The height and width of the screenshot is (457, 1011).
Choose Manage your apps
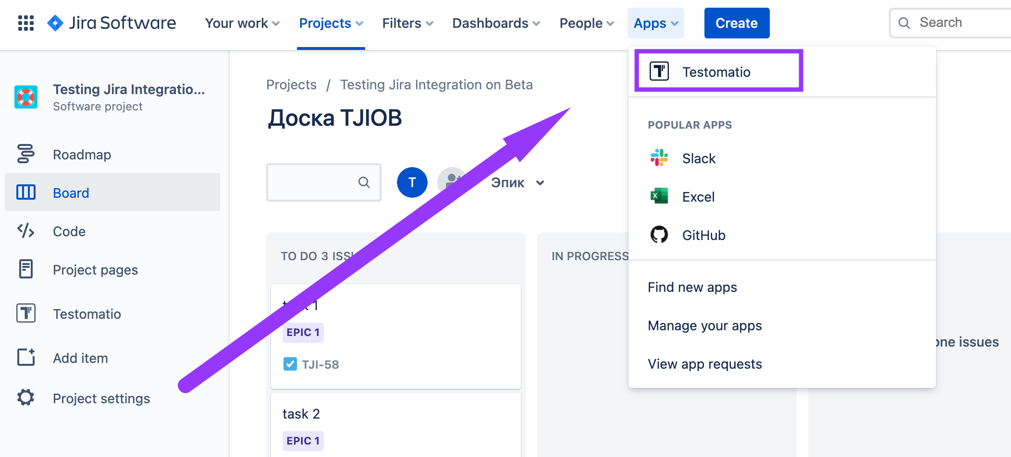point(704,325)
